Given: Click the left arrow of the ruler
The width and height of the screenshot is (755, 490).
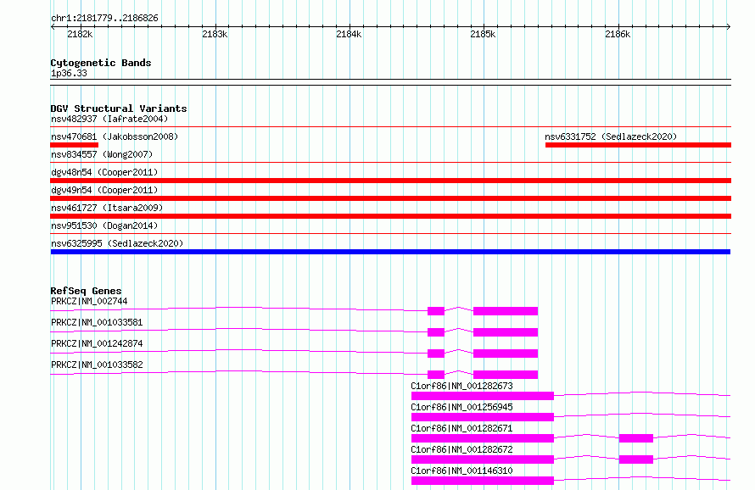Looking at the screenshot, I should click(53, 26).
